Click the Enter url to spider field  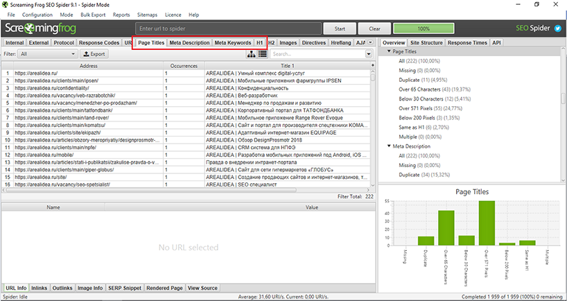coord(228,28)
